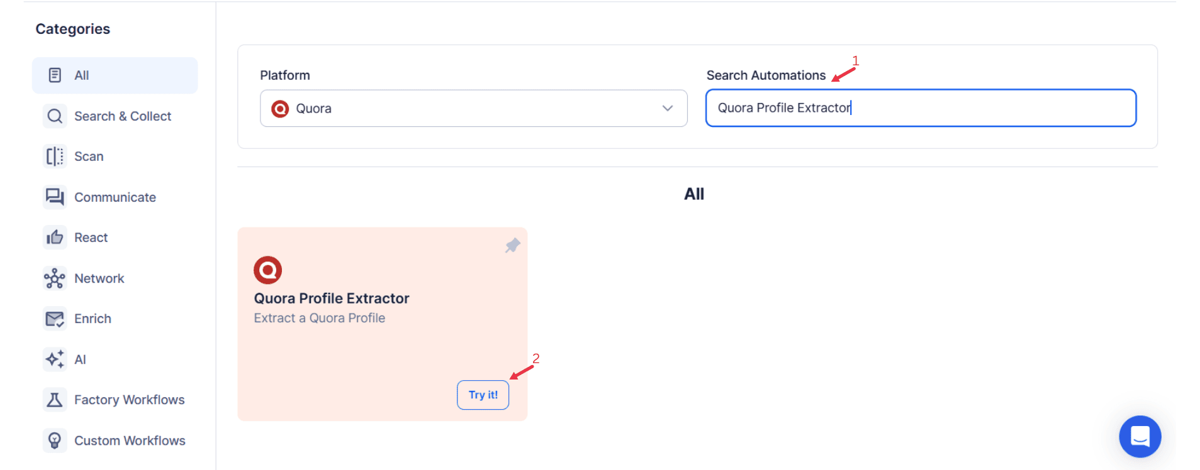Click the Enrich envelope icon
The height and width of the screenshot is (470, 1200).
click(55, 319)
